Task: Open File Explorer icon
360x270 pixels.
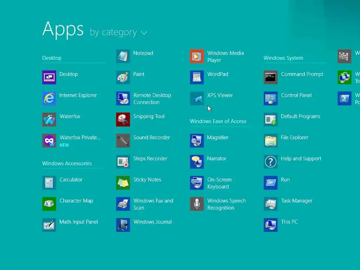Action: point(271,141)
